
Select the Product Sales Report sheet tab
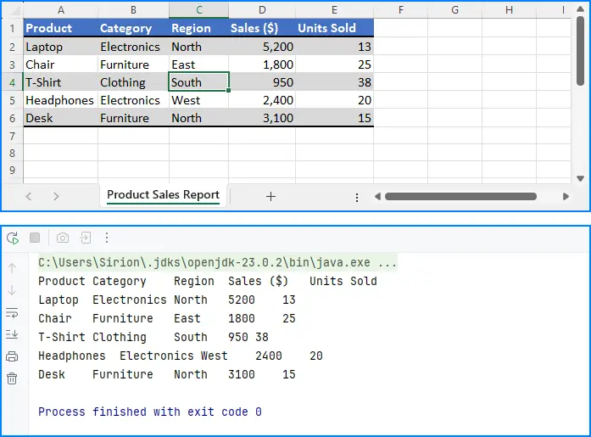click(x=163, y=195)
